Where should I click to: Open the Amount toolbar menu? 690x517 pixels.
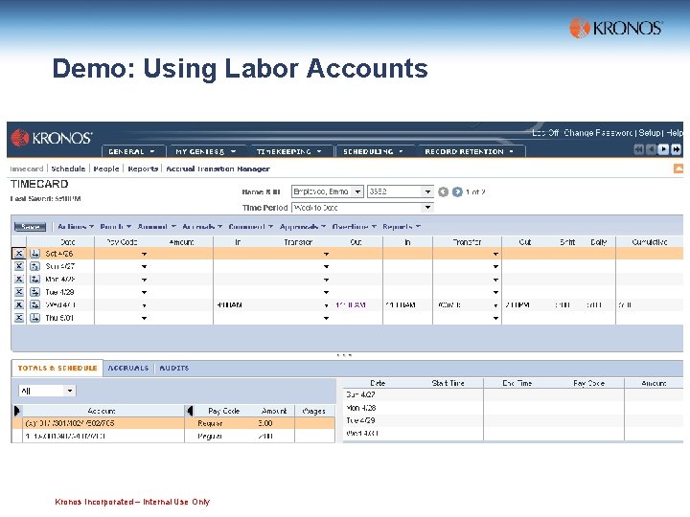(x=156, y=226)
